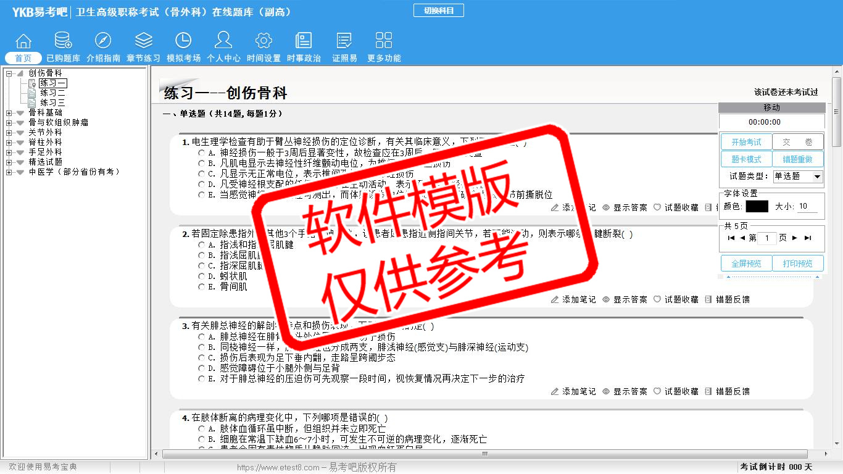This screenshot has height=474, width=843.
Task: Select option E for question 3
Action: [201, 379]
